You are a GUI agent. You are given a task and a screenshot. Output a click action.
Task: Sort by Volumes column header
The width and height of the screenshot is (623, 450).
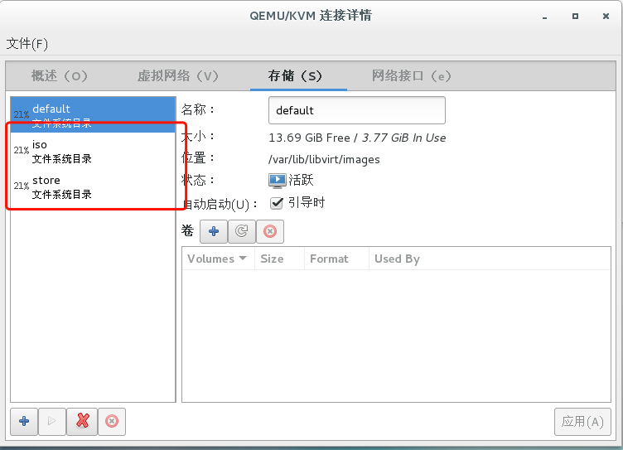[218, 259]
